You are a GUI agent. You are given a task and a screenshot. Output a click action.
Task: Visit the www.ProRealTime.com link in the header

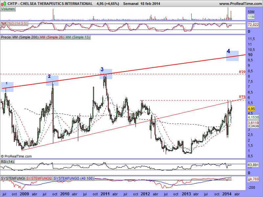[240, 4]
